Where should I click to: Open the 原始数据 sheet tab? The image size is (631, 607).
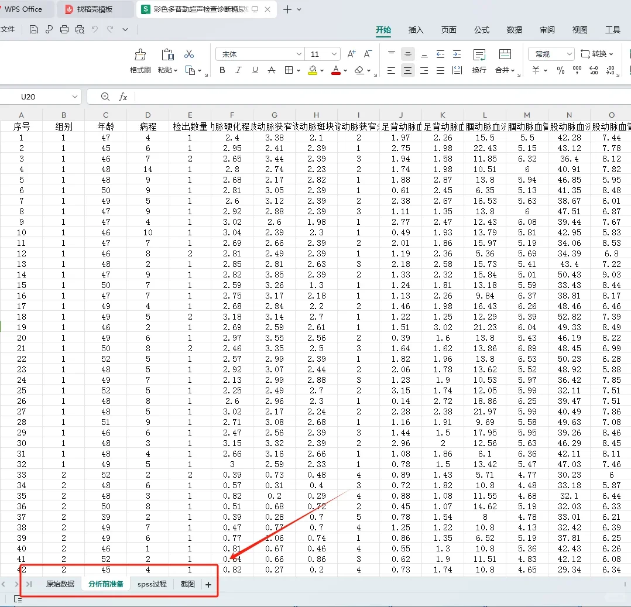pyautogui.click(x=60, y=584)
